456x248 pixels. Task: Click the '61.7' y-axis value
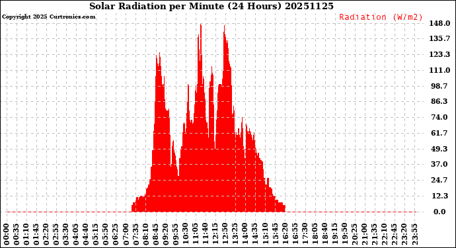click(x=439, y=133)
